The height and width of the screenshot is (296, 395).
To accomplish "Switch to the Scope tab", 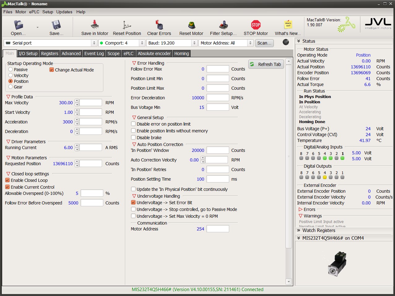I will (x=114, y=54).
